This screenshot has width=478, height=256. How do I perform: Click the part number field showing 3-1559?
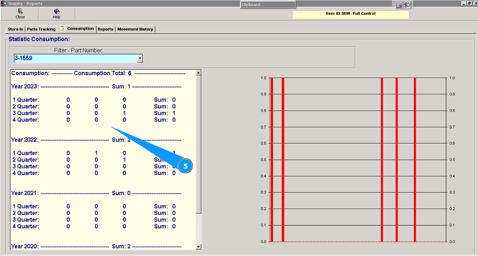[x=76, y=59]
